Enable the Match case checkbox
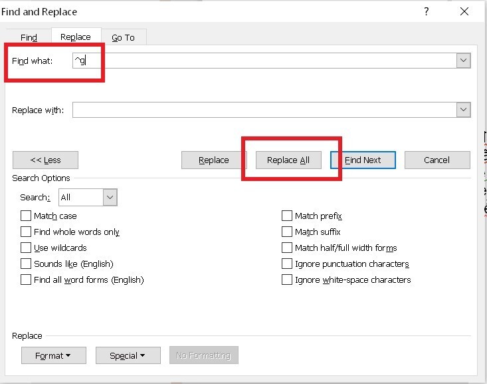 click(x=26, y=216)
